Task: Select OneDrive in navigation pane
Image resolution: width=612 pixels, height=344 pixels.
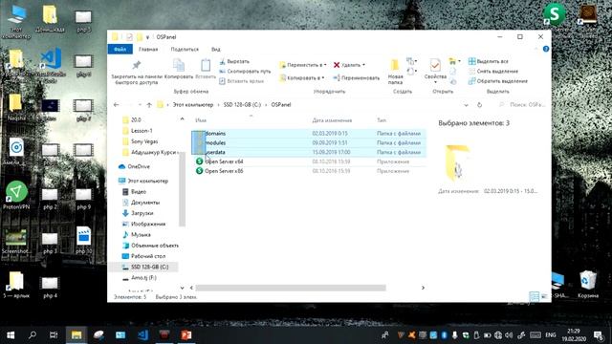Action: (139, 166)
